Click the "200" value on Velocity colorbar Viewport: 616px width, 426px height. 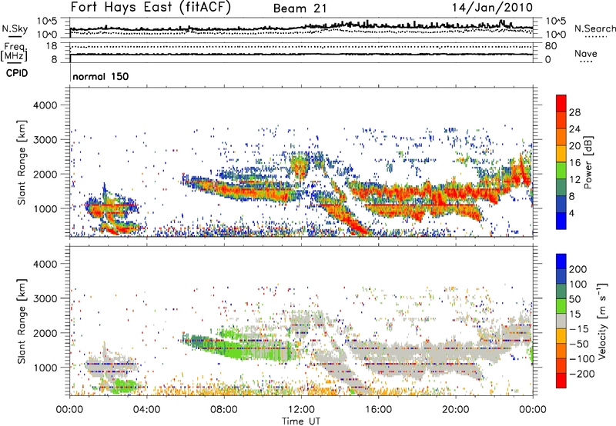[578, 269]
